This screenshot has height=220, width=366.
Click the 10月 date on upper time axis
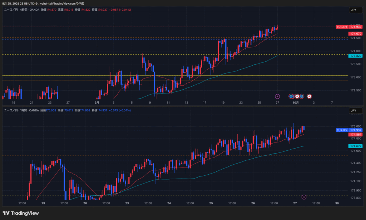(x=295, y=102)
